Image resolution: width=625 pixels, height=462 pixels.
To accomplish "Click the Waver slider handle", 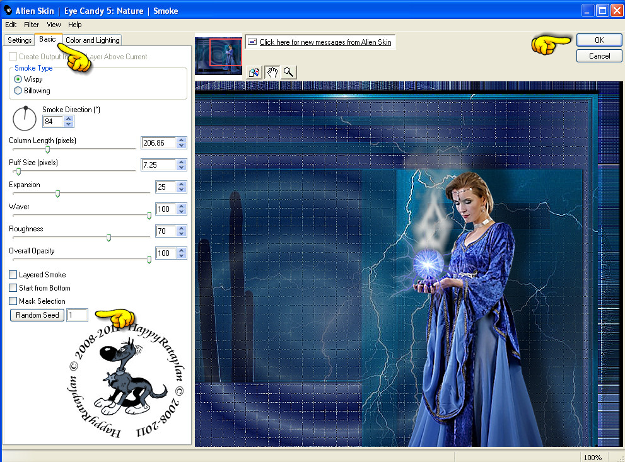I will point(149,216).
